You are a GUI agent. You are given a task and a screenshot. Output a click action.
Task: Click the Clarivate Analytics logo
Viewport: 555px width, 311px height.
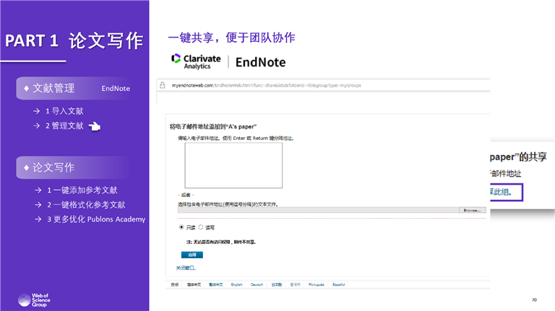point(196,61)
